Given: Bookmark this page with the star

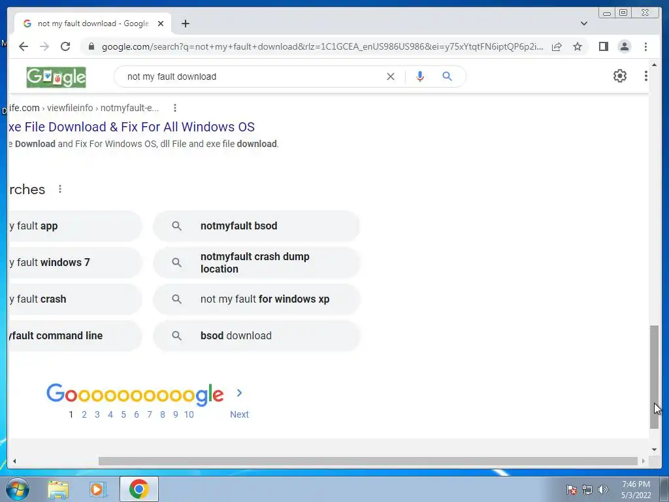Looking at the screenshot, I should click(x=578, y=46).
